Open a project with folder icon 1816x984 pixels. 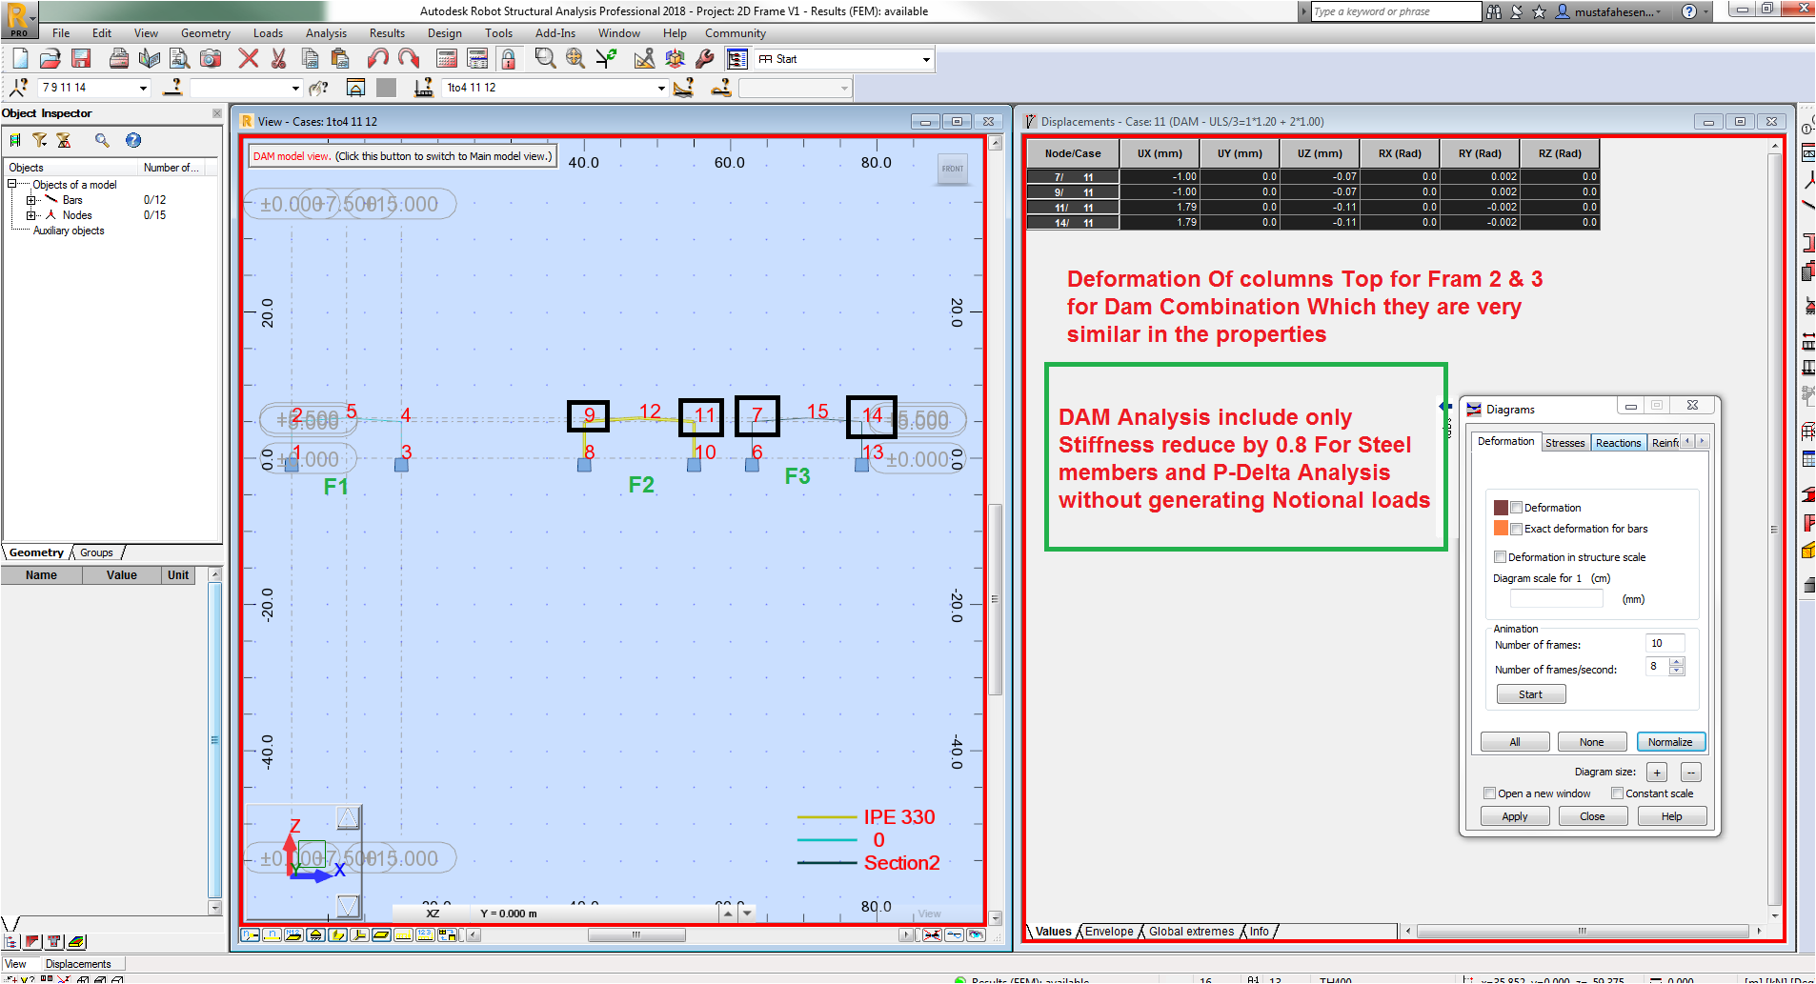50,59
